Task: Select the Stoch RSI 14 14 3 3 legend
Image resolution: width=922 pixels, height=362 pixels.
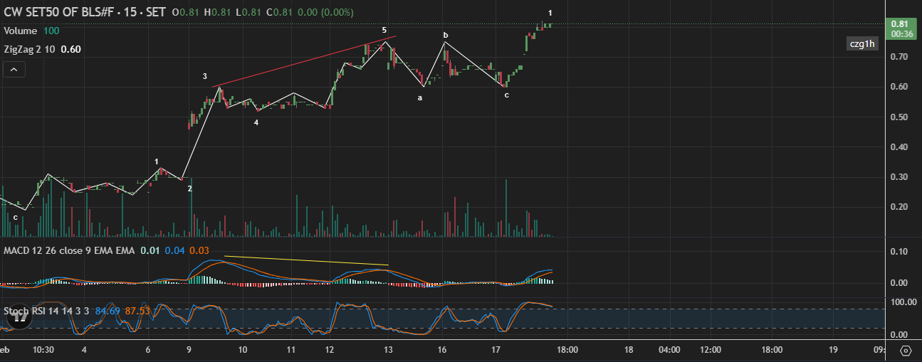Action: 47,311
